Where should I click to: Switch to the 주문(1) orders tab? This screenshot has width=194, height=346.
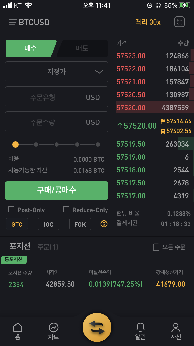click(x=48, y=247)
